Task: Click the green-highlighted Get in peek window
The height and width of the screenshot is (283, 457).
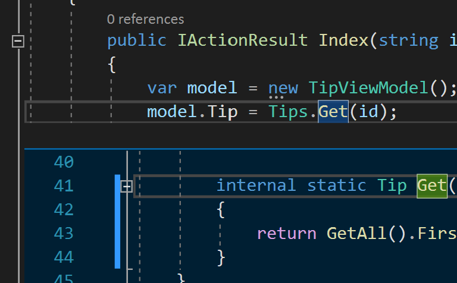Action: pyautogui.click(x=432, y=185)
